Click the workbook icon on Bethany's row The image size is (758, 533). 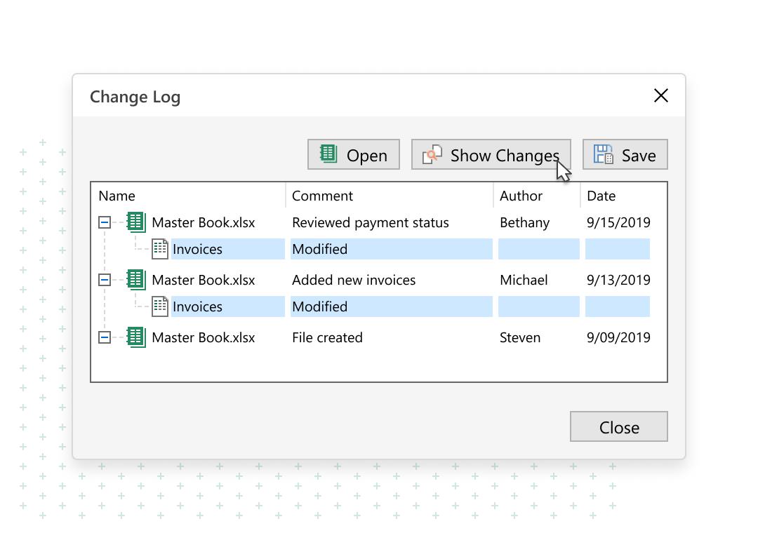pyautogui.click(x=136, y=222)
